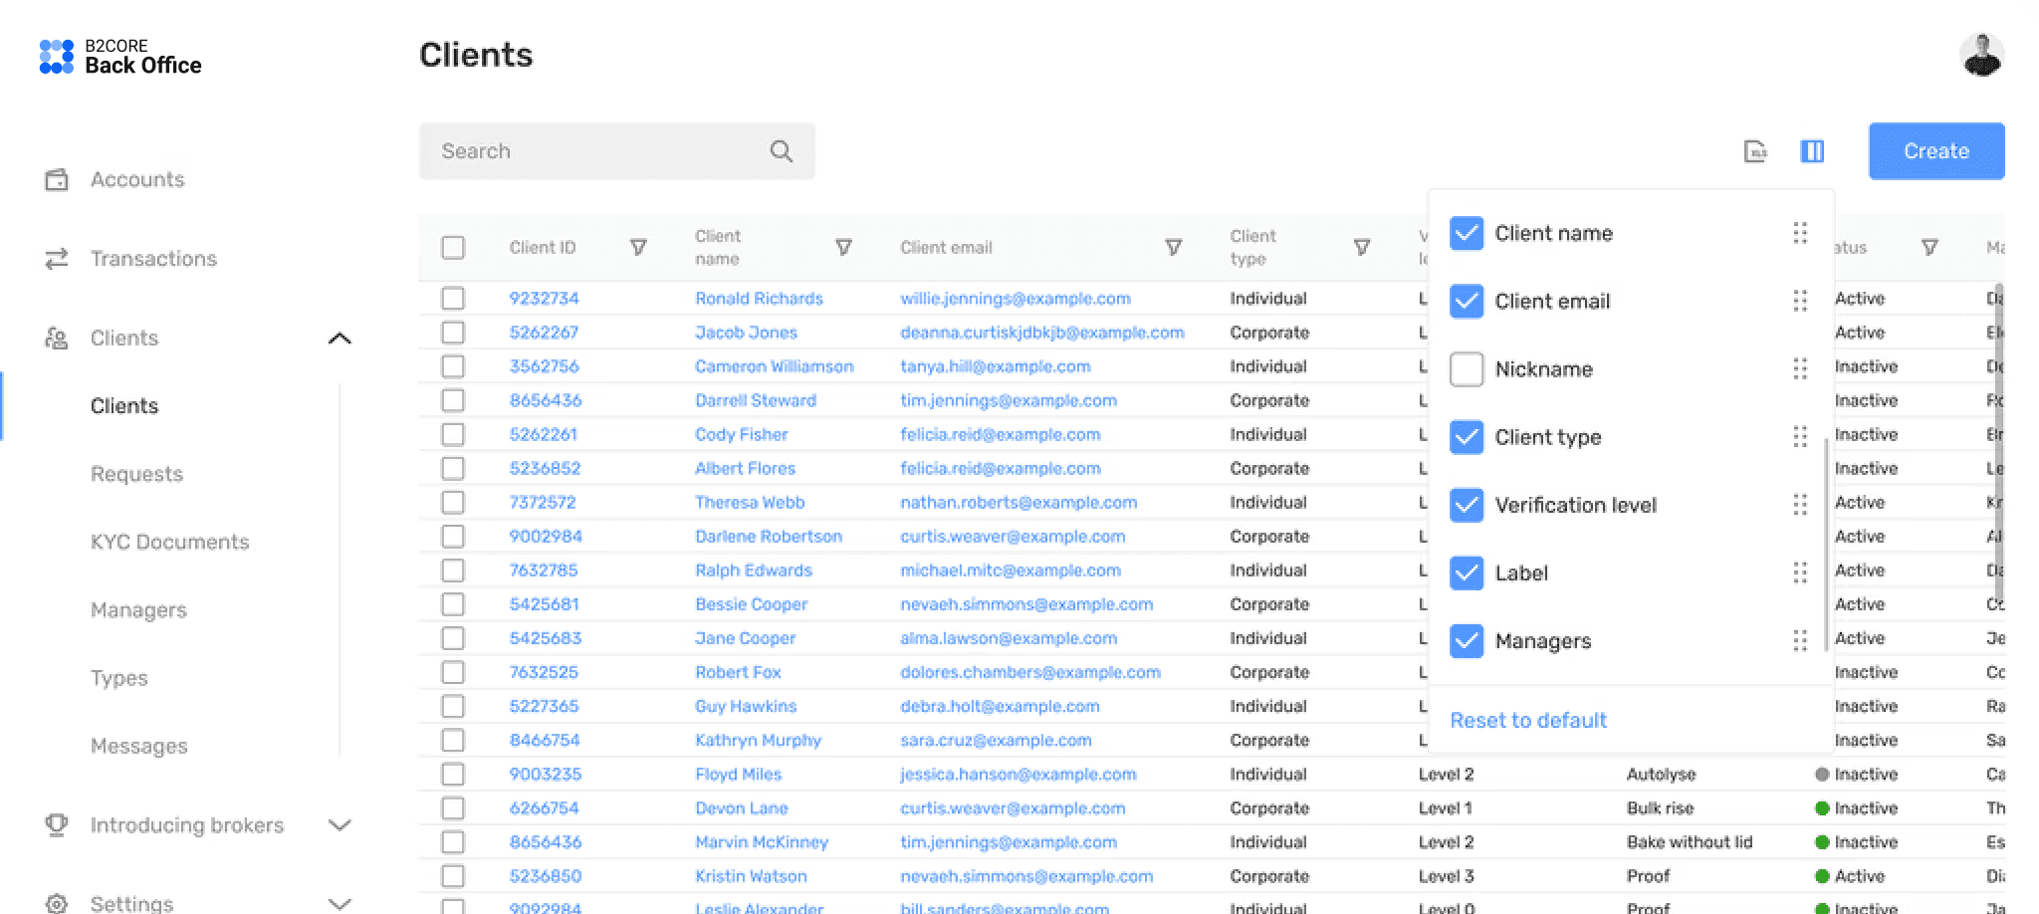Open the Accounts section icon
This screenshot has width=2039, height=914.
[x=57, y=179]
